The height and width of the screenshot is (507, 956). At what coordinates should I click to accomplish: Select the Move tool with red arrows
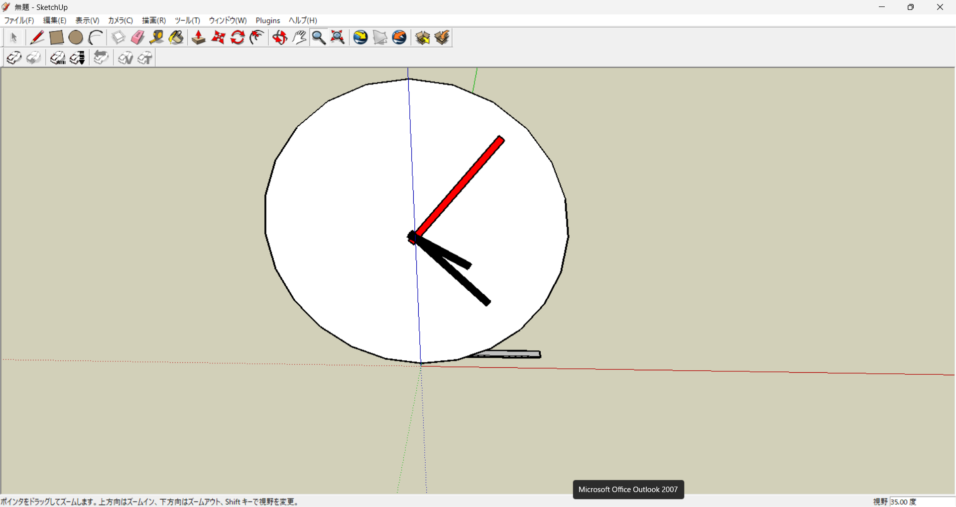(x=218, y=38)
